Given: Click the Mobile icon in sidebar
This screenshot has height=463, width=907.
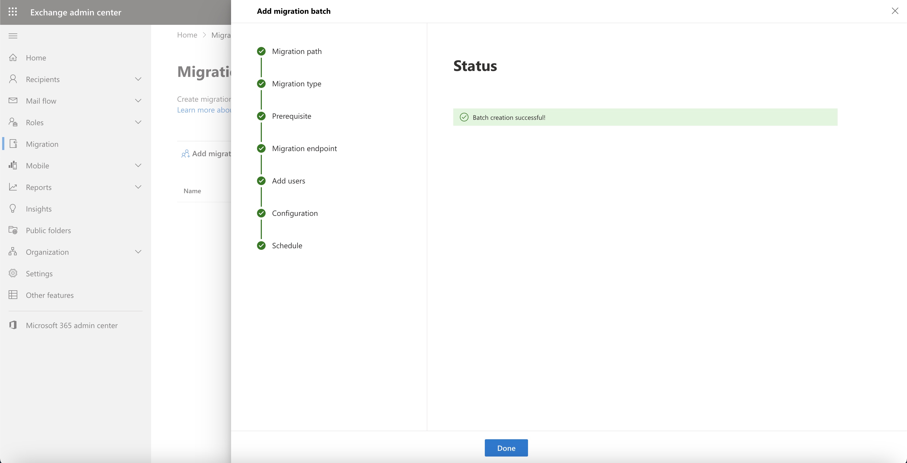Looking at the screenshot, I should (13, 165).
